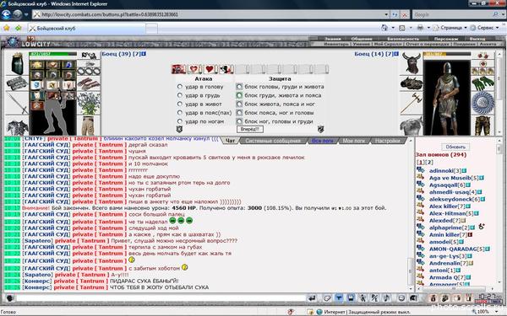The image size is (507, 316).
Task: Open the 'Мои логи' tab
Action: pyautogui.click(x=353, y=141)
